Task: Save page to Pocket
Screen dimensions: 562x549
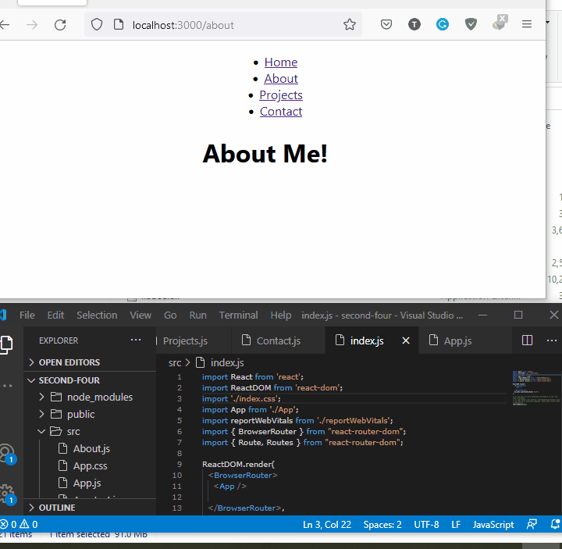Action: [x=386, y=24]
